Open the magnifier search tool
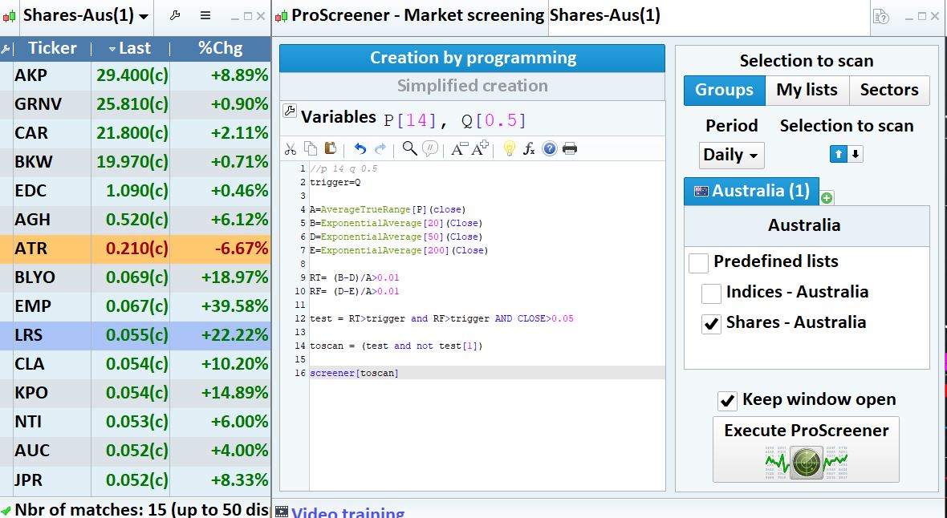This screenshot has width=947, height=518. (x=409, y=148)
